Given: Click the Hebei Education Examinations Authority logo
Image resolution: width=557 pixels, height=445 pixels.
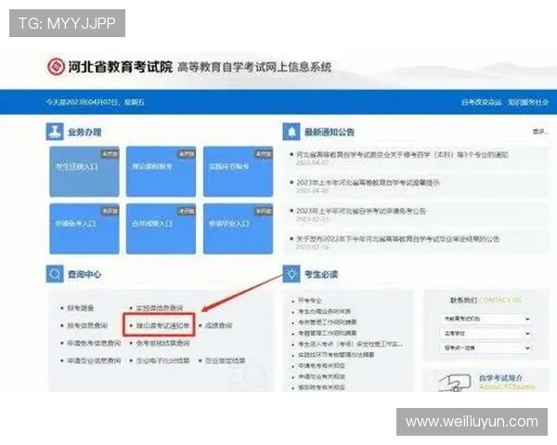Looking at the screenshot, I should click(56, 67).
